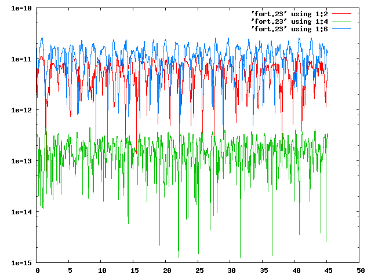This screenshot has width=371, height=278.
Task: Click y-axis label 1e-15
Action: point(21,263)
